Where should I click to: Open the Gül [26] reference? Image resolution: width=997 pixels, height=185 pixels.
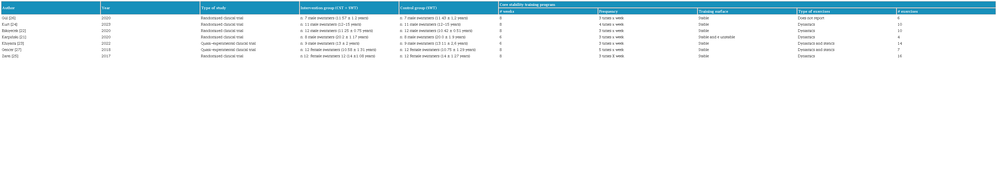point(9,18)
